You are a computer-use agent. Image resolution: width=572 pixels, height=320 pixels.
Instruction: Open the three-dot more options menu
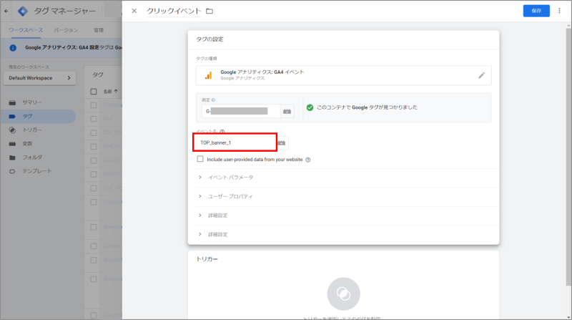(559, 11)
